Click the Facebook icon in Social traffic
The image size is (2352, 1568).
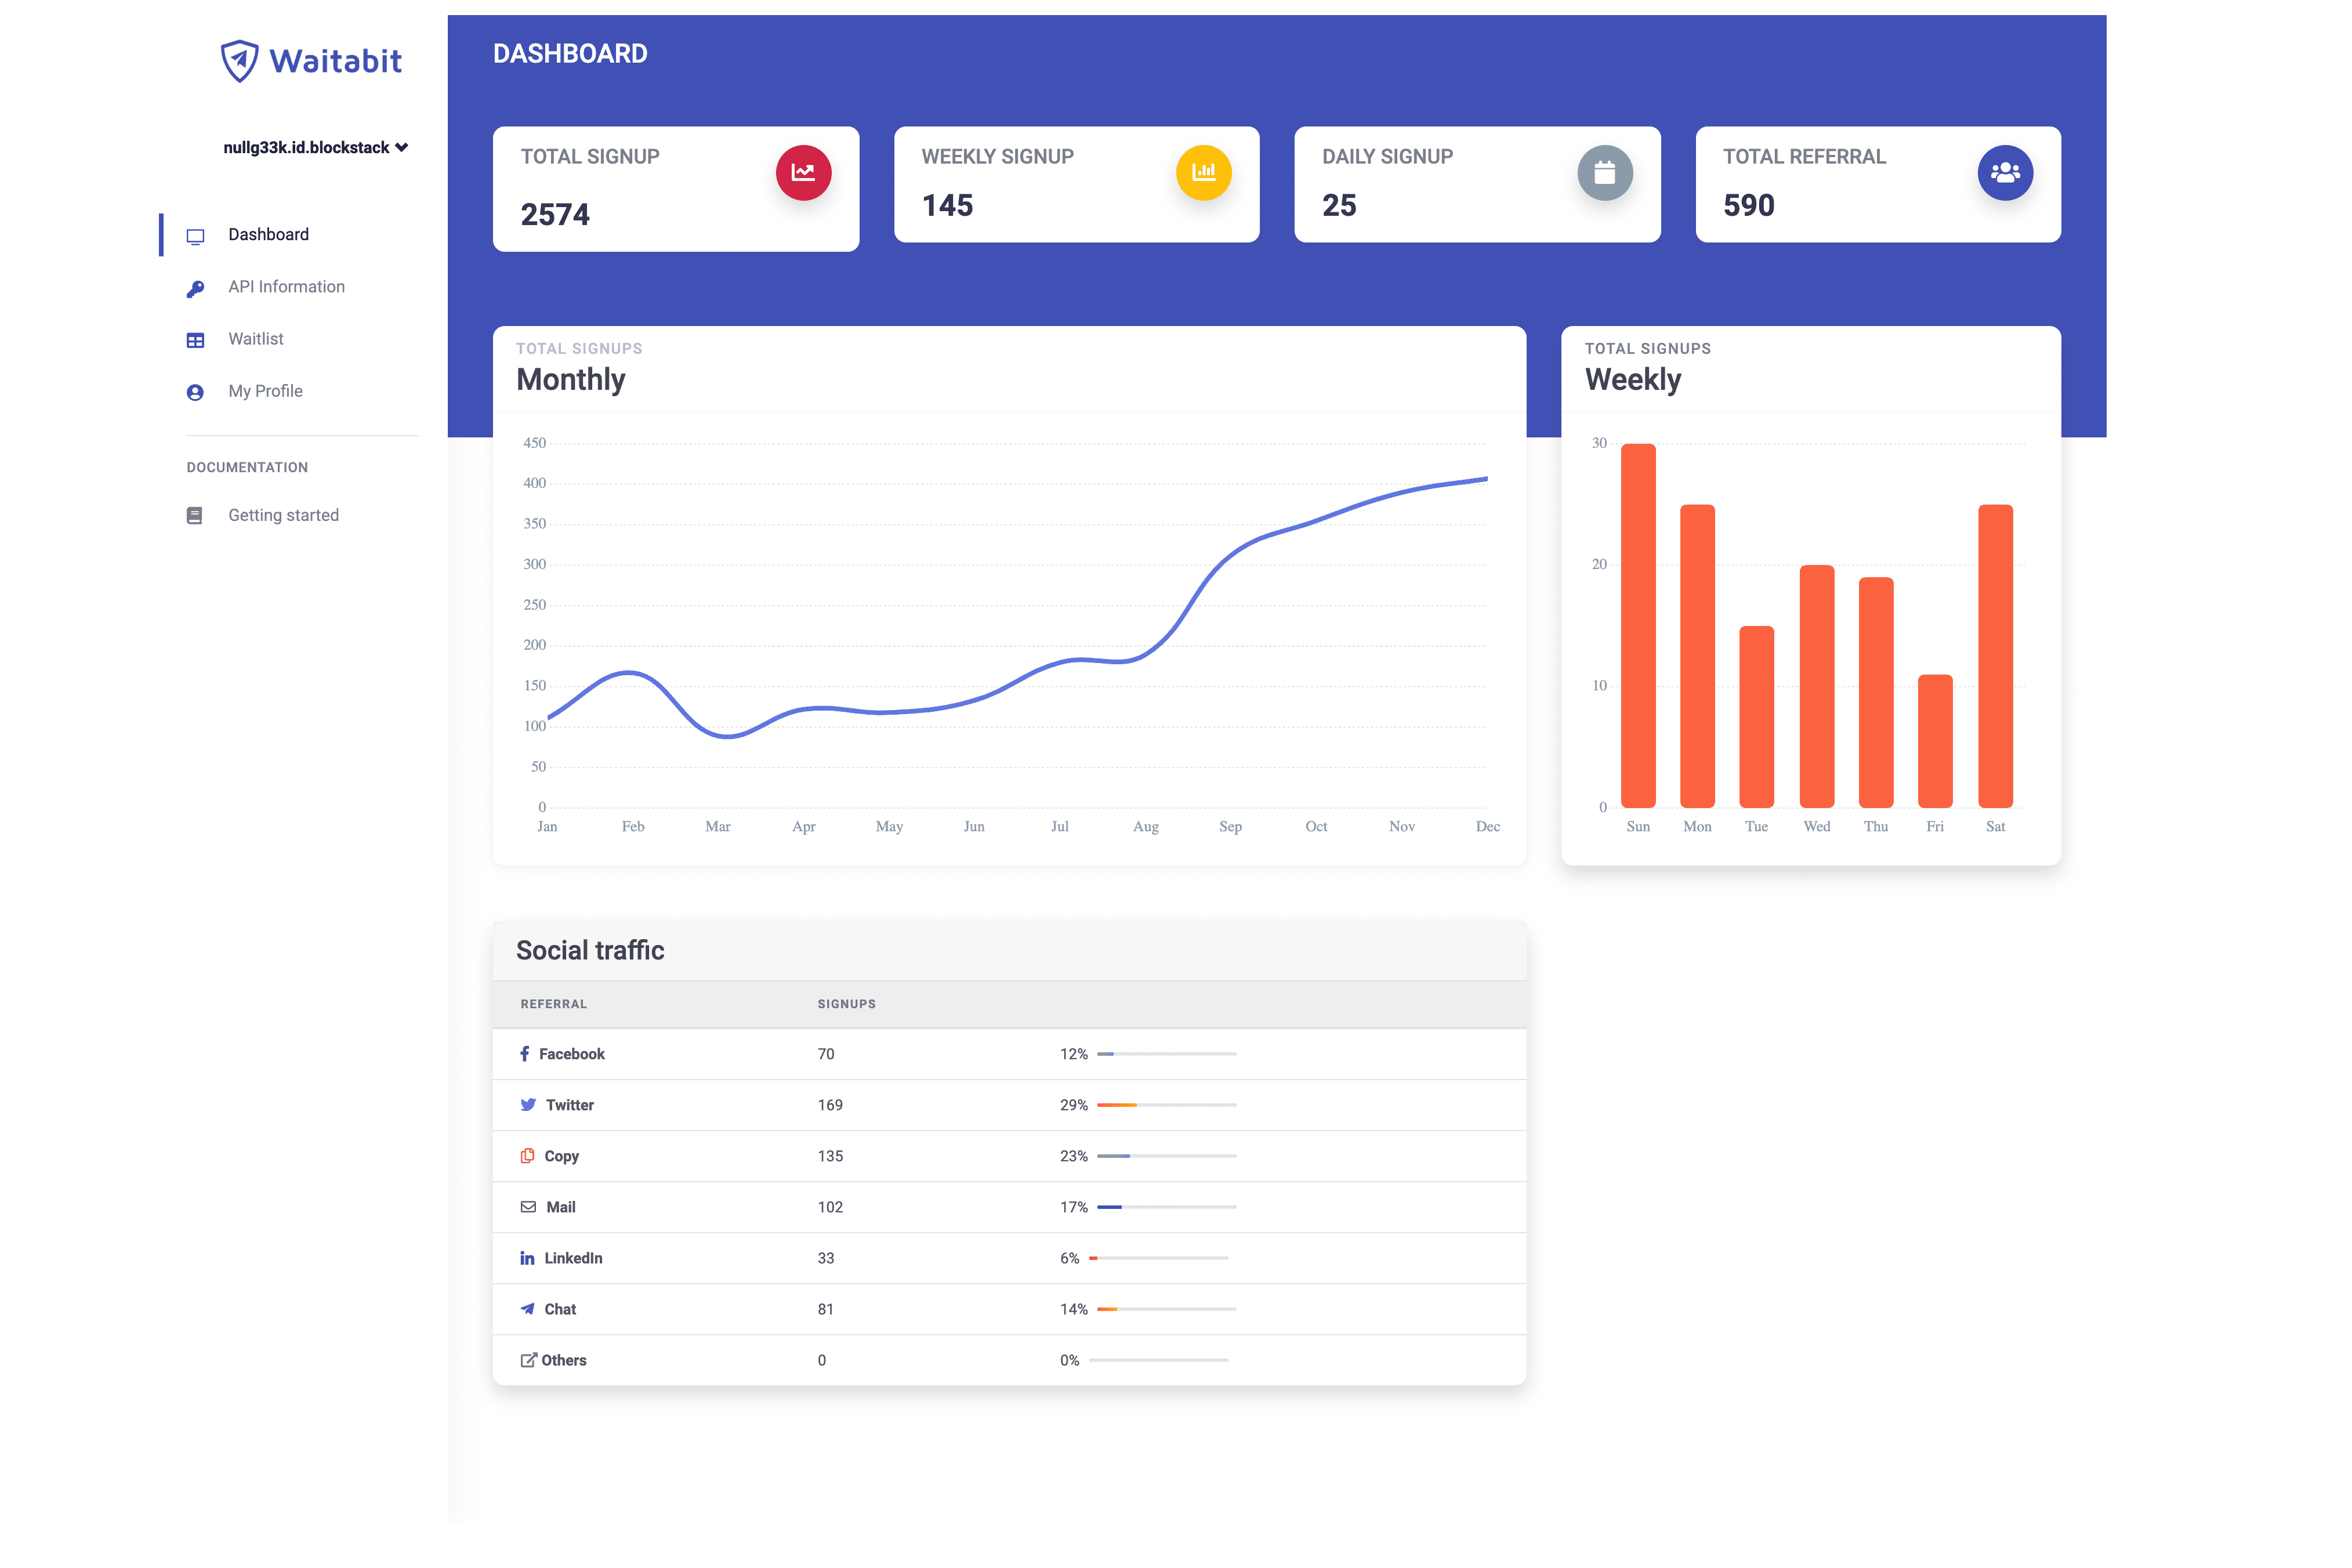(525, 1054)
